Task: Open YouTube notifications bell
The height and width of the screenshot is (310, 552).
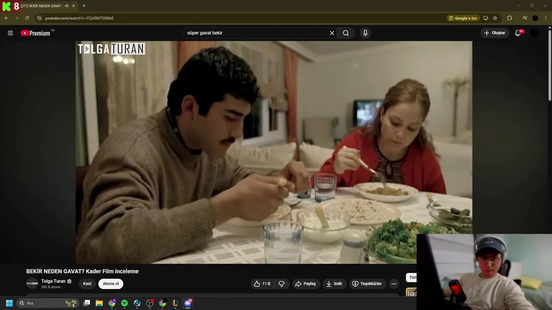Action: click(518, 33)
